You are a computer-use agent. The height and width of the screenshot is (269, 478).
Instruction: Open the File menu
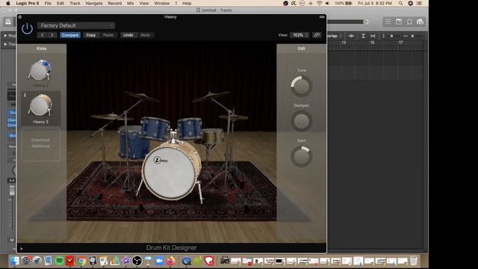click(x=48, y=3)
